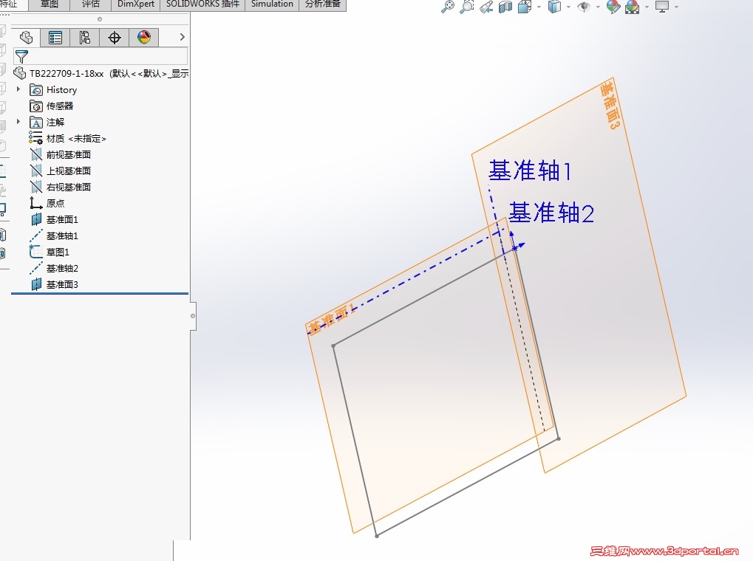753x561 pixels.
Task: Select 材质 <未指定> material item
Action: tap(76, 139)
